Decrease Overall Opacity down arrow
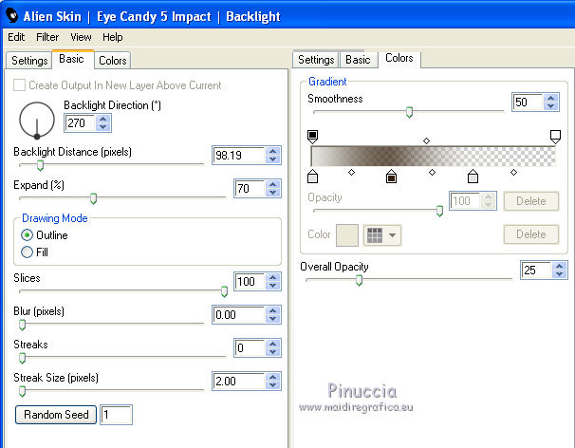 pyautogui.click(x=559, y=274)
